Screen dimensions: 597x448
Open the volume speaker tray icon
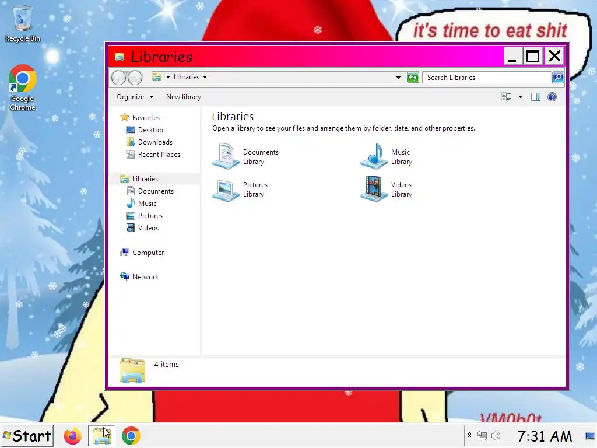[496, 436]
